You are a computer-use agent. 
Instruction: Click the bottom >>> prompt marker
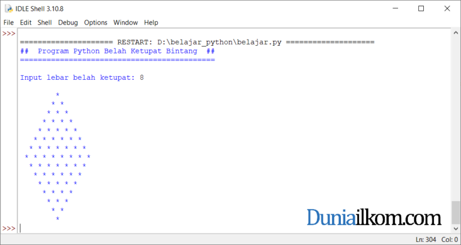(x=9, y=228)
